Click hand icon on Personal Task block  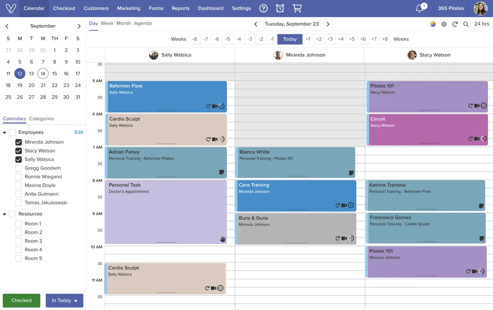click(x=223, y=239)
